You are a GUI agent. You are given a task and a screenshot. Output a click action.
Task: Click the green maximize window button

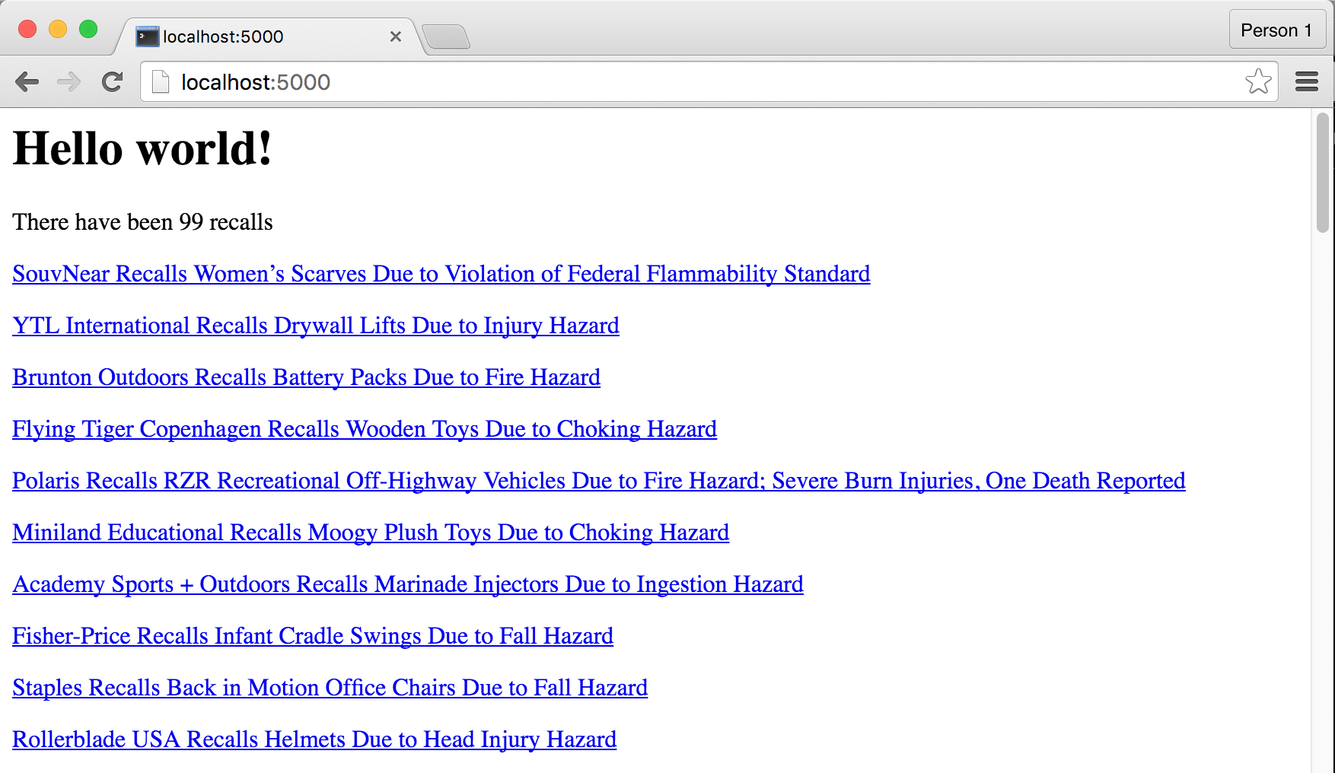88,29
